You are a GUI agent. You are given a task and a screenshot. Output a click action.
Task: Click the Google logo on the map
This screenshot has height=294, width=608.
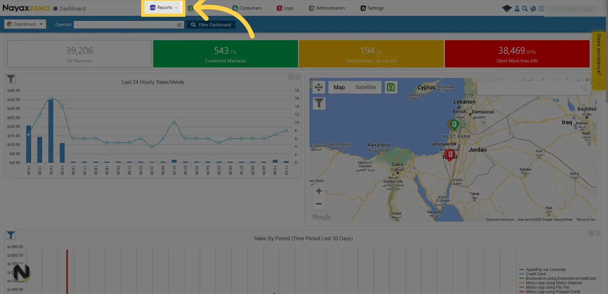click(321, 217)
